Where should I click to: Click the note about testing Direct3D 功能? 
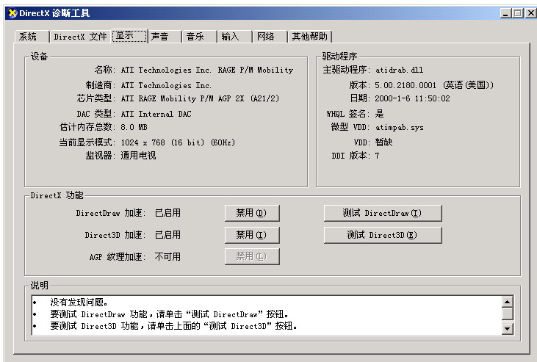[173, 326]
